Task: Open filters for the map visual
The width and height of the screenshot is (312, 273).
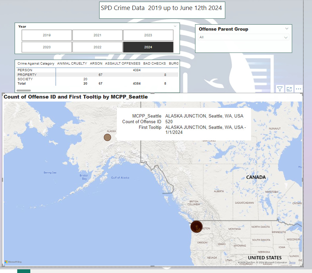Action: tap(280, 89)
